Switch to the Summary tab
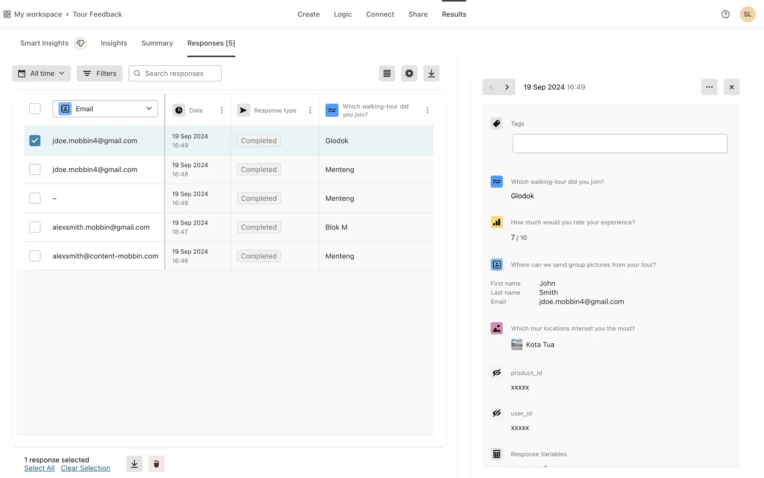Screen dimensions: 764x478 [x=157, y=43]
